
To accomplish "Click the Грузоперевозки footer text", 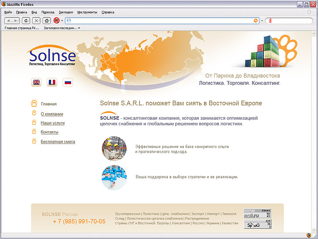I will point(128,214).
